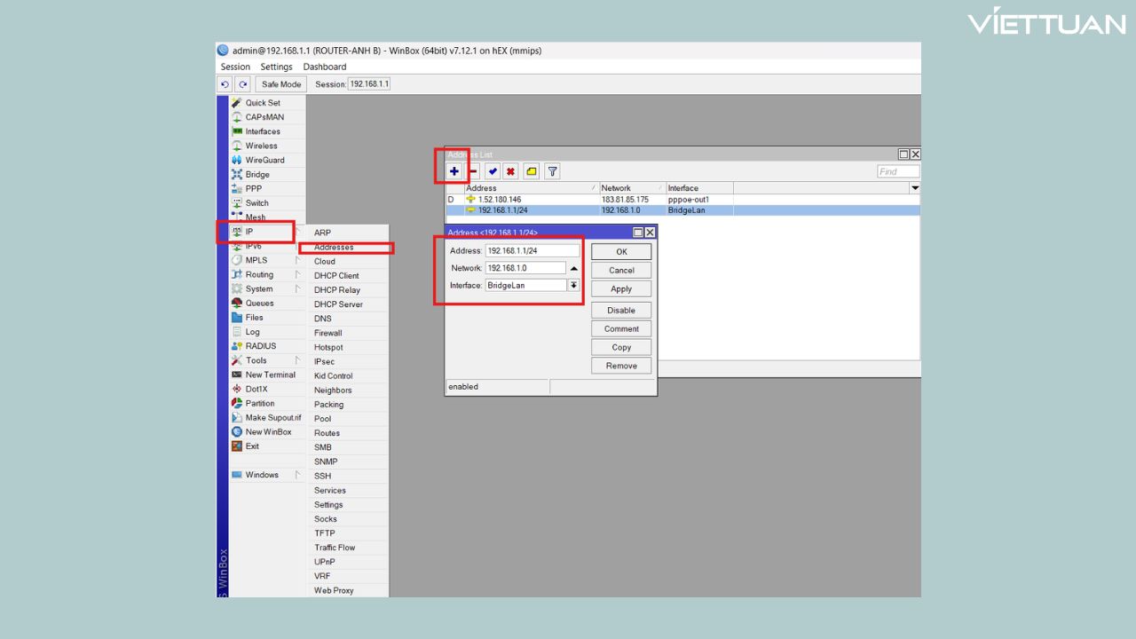Click the blue plus Add address icon
This screenshot has width=1136, height=639.
pyautogui.click(x=454, y=171)
